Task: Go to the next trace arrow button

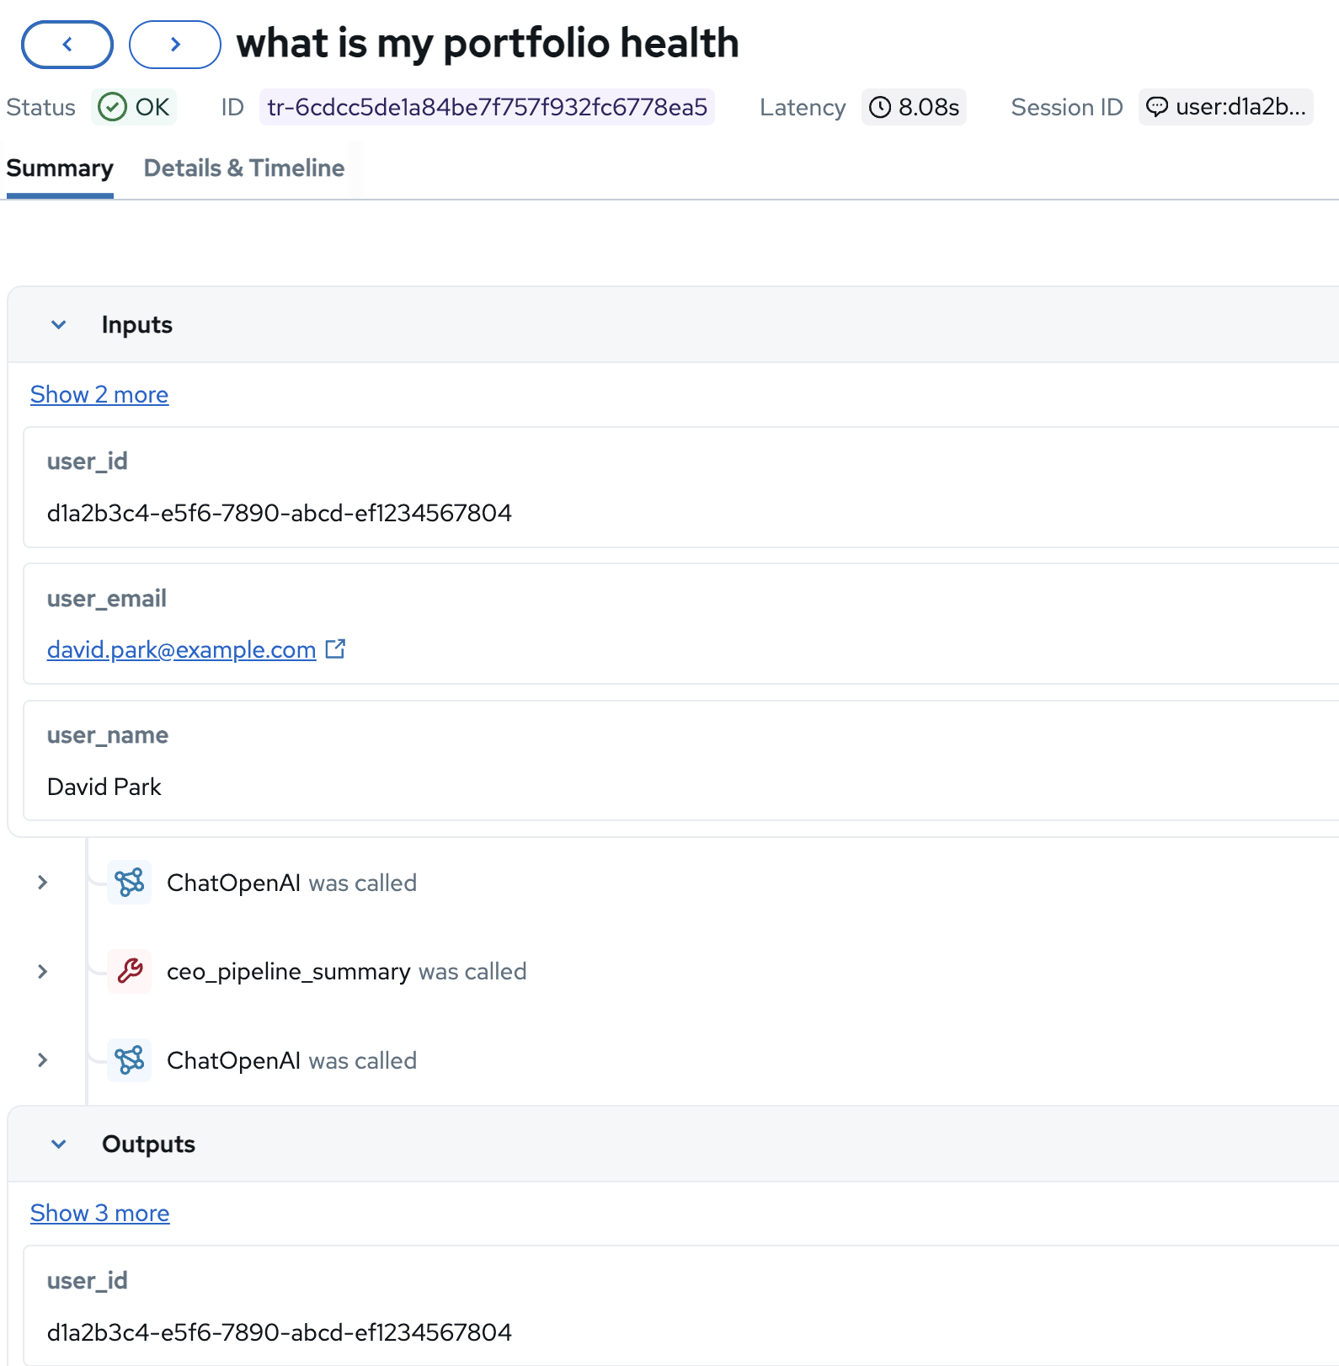Action: [x=175, y=45]
